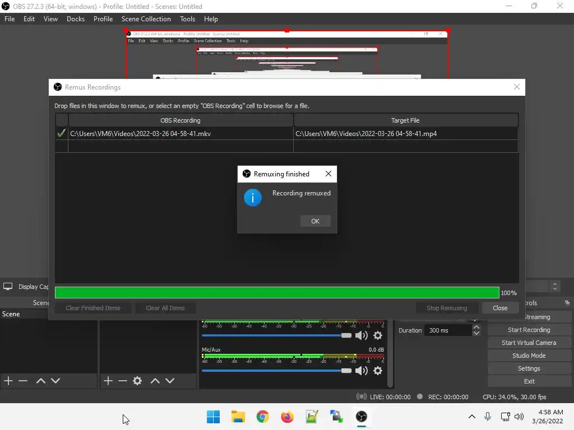Click the microphone tray icon
574x430 pixels.
(x=488, y=417)
